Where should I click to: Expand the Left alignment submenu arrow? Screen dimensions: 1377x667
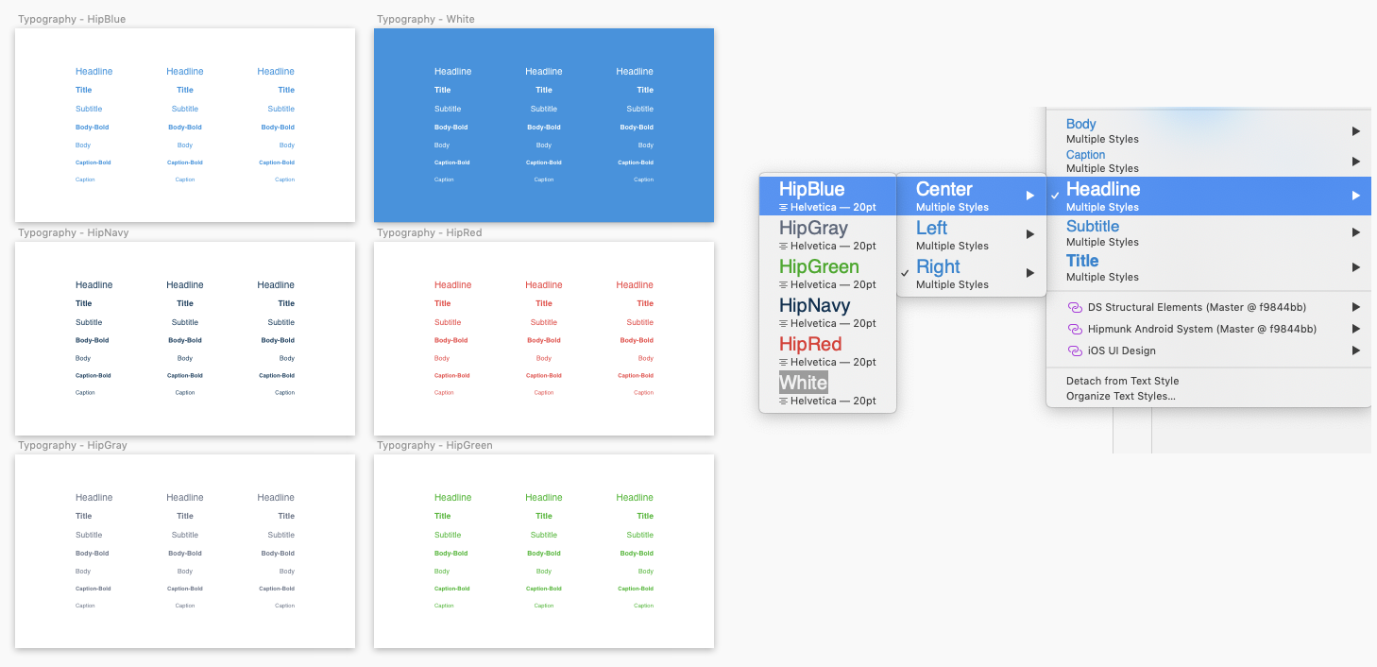coord(1030,234)
